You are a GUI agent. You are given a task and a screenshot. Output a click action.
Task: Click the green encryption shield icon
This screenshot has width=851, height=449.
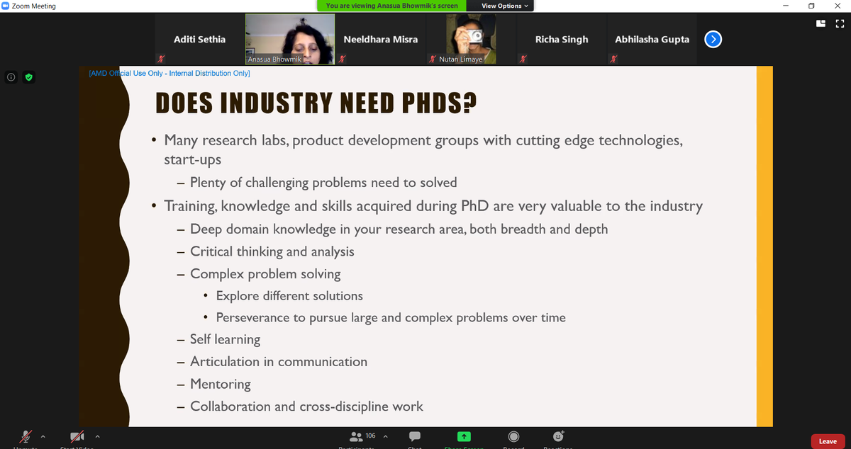28,76
